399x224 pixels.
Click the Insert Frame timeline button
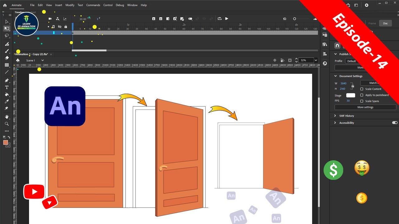pos(168,19)
